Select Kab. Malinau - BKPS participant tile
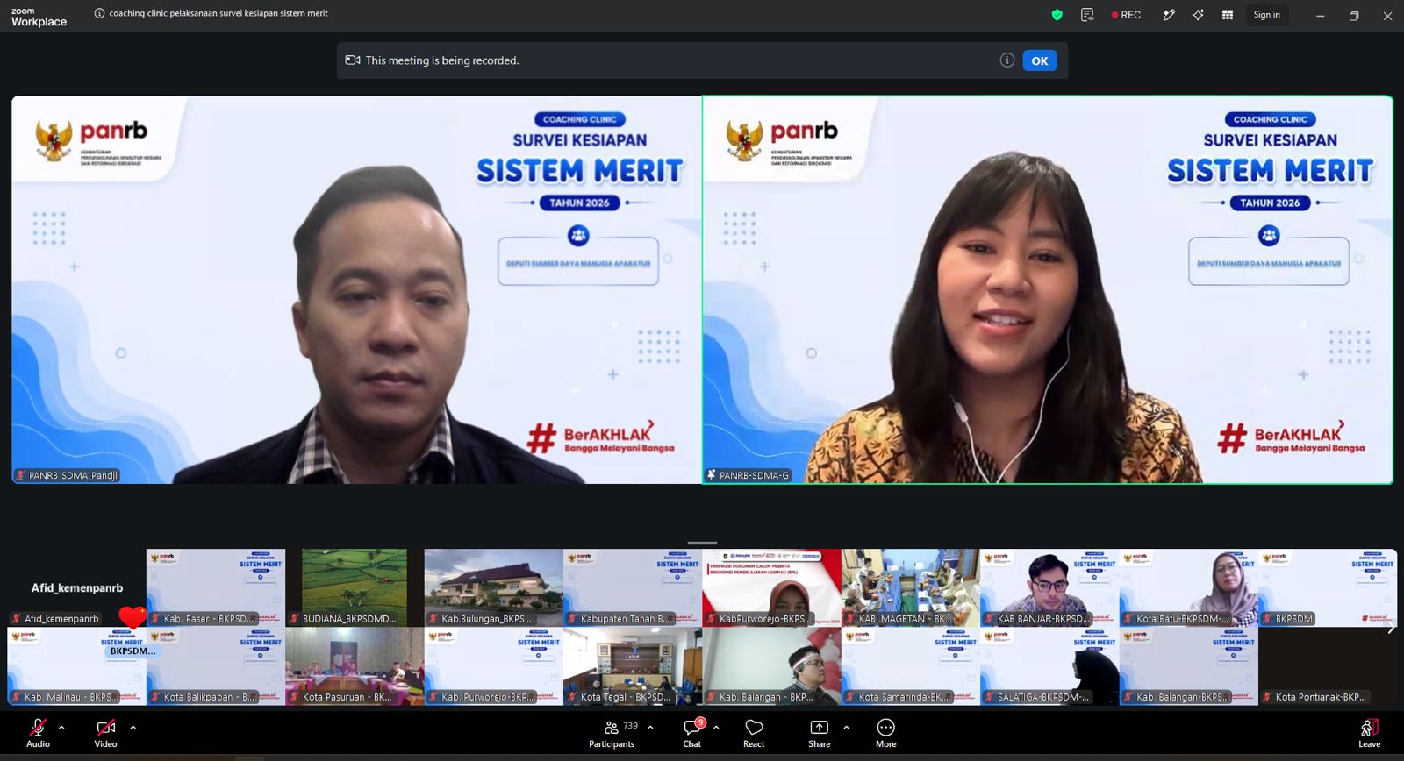Image resolution: width=1404 pixels, height=761 pixels. 76,666
